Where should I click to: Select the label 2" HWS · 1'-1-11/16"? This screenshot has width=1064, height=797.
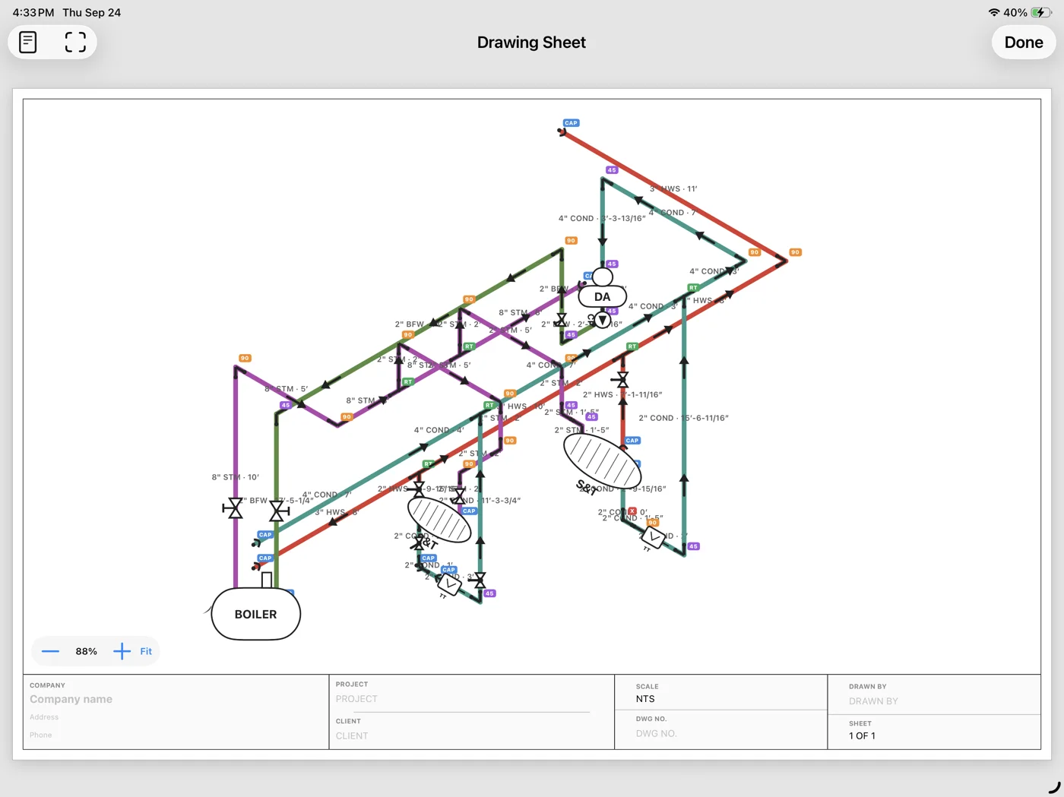pyautogui.click(x=622, y=394)
